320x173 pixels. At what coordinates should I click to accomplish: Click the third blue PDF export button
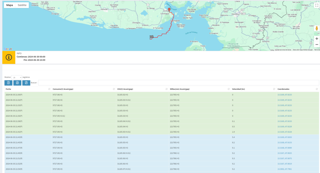tap(26, 83)
